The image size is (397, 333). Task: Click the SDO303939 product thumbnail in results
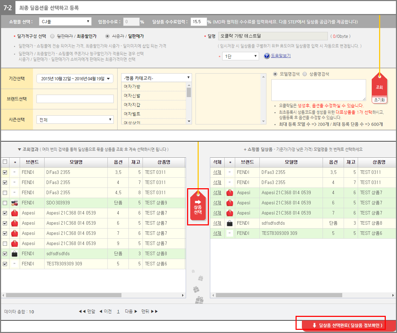click(x=15, y=203)
